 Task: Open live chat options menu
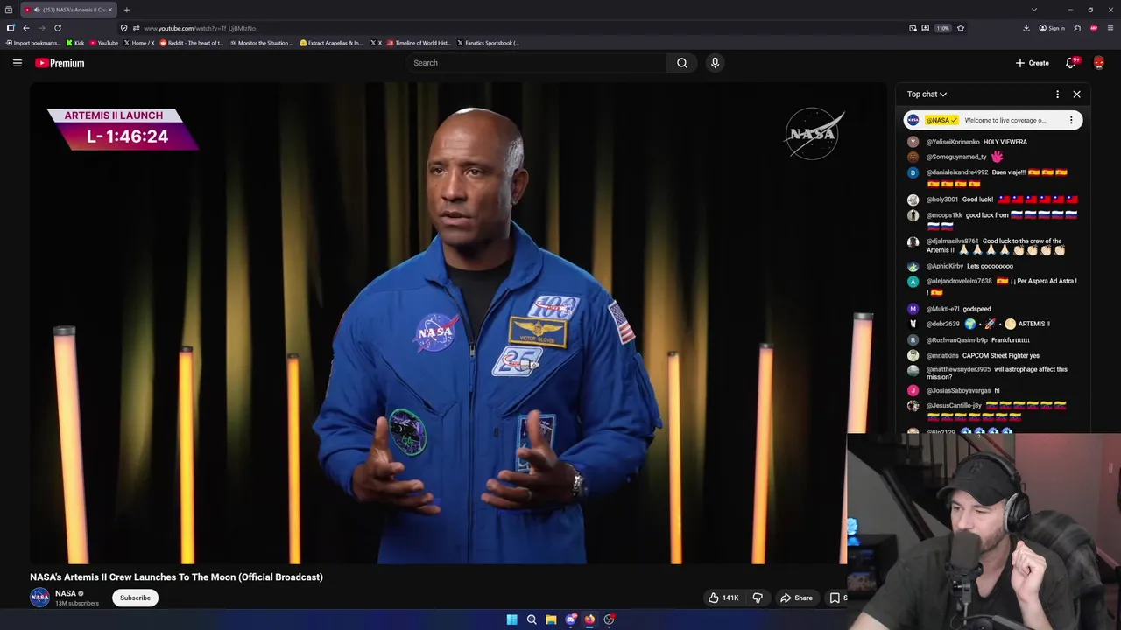[x=1057, y=94]
